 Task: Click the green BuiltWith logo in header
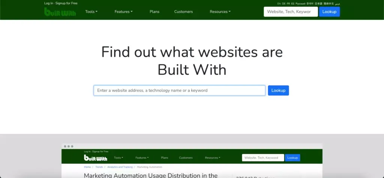pos(60,12)
